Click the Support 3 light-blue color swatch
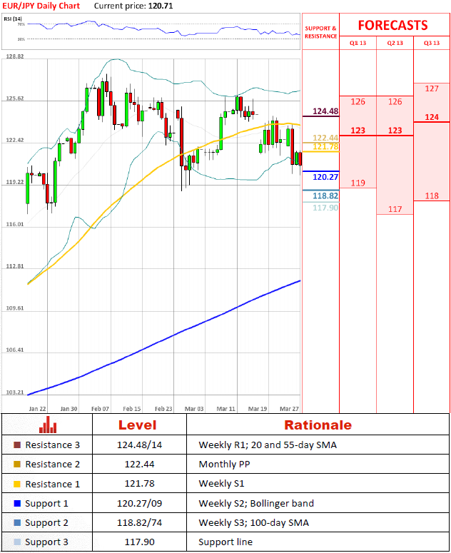 coord(17,542)
